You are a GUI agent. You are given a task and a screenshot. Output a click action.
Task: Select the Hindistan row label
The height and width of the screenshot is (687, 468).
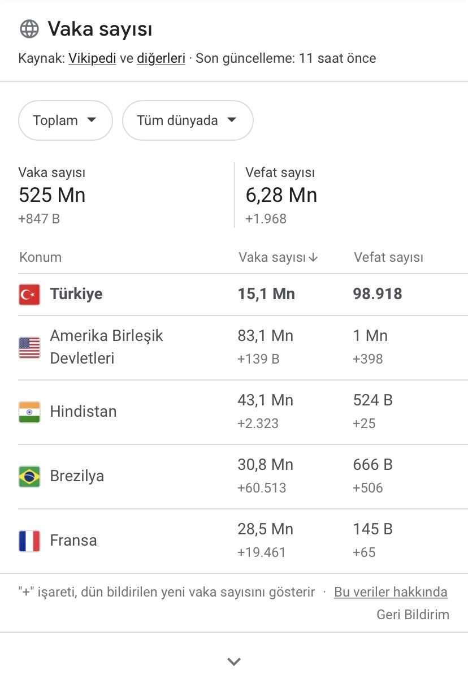(84, 412)
